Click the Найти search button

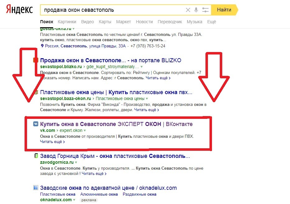click(224, 10)
